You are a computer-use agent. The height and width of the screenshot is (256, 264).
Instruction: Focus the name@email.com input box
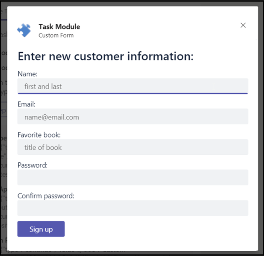pyautogui.click(x=133, y=116)
